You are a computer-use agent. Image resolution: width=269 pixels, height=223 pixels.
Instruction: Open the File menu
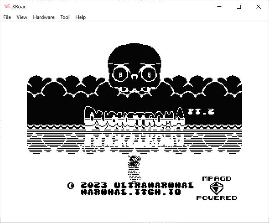7,17
